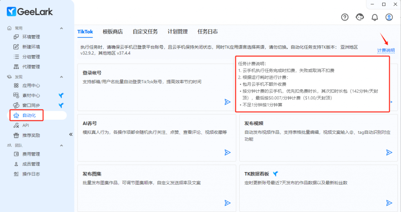
Task: Click the send arrow on TK数据看板 card
Action: (389, 203)
